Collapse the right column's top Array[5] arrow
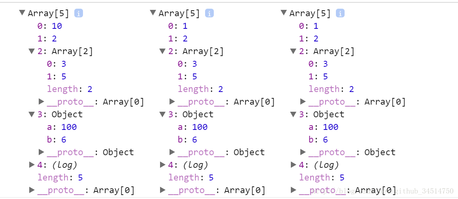Viewport: 458px width, 199px height. (x=284, y=13)
